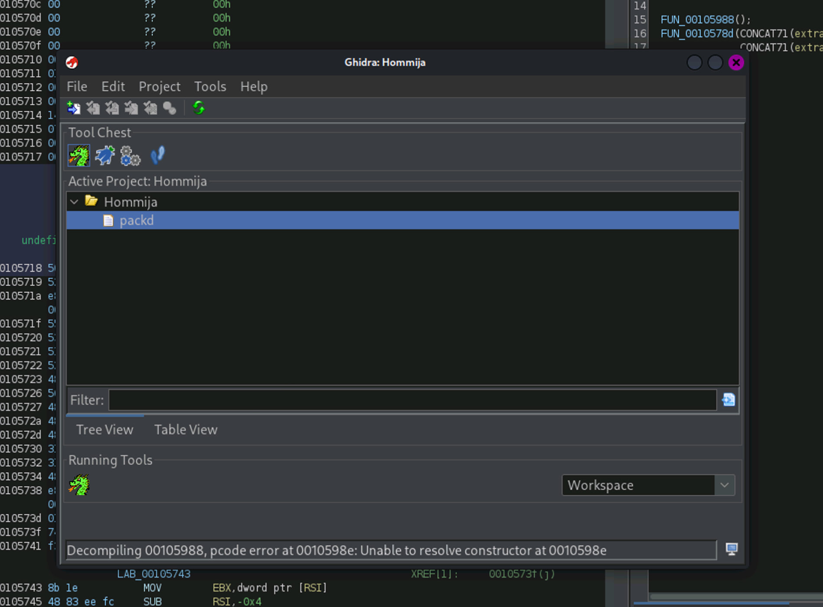823x607 pixels.
Task: Click console monitor icon beside status message
Action: (x=732, y=549)
